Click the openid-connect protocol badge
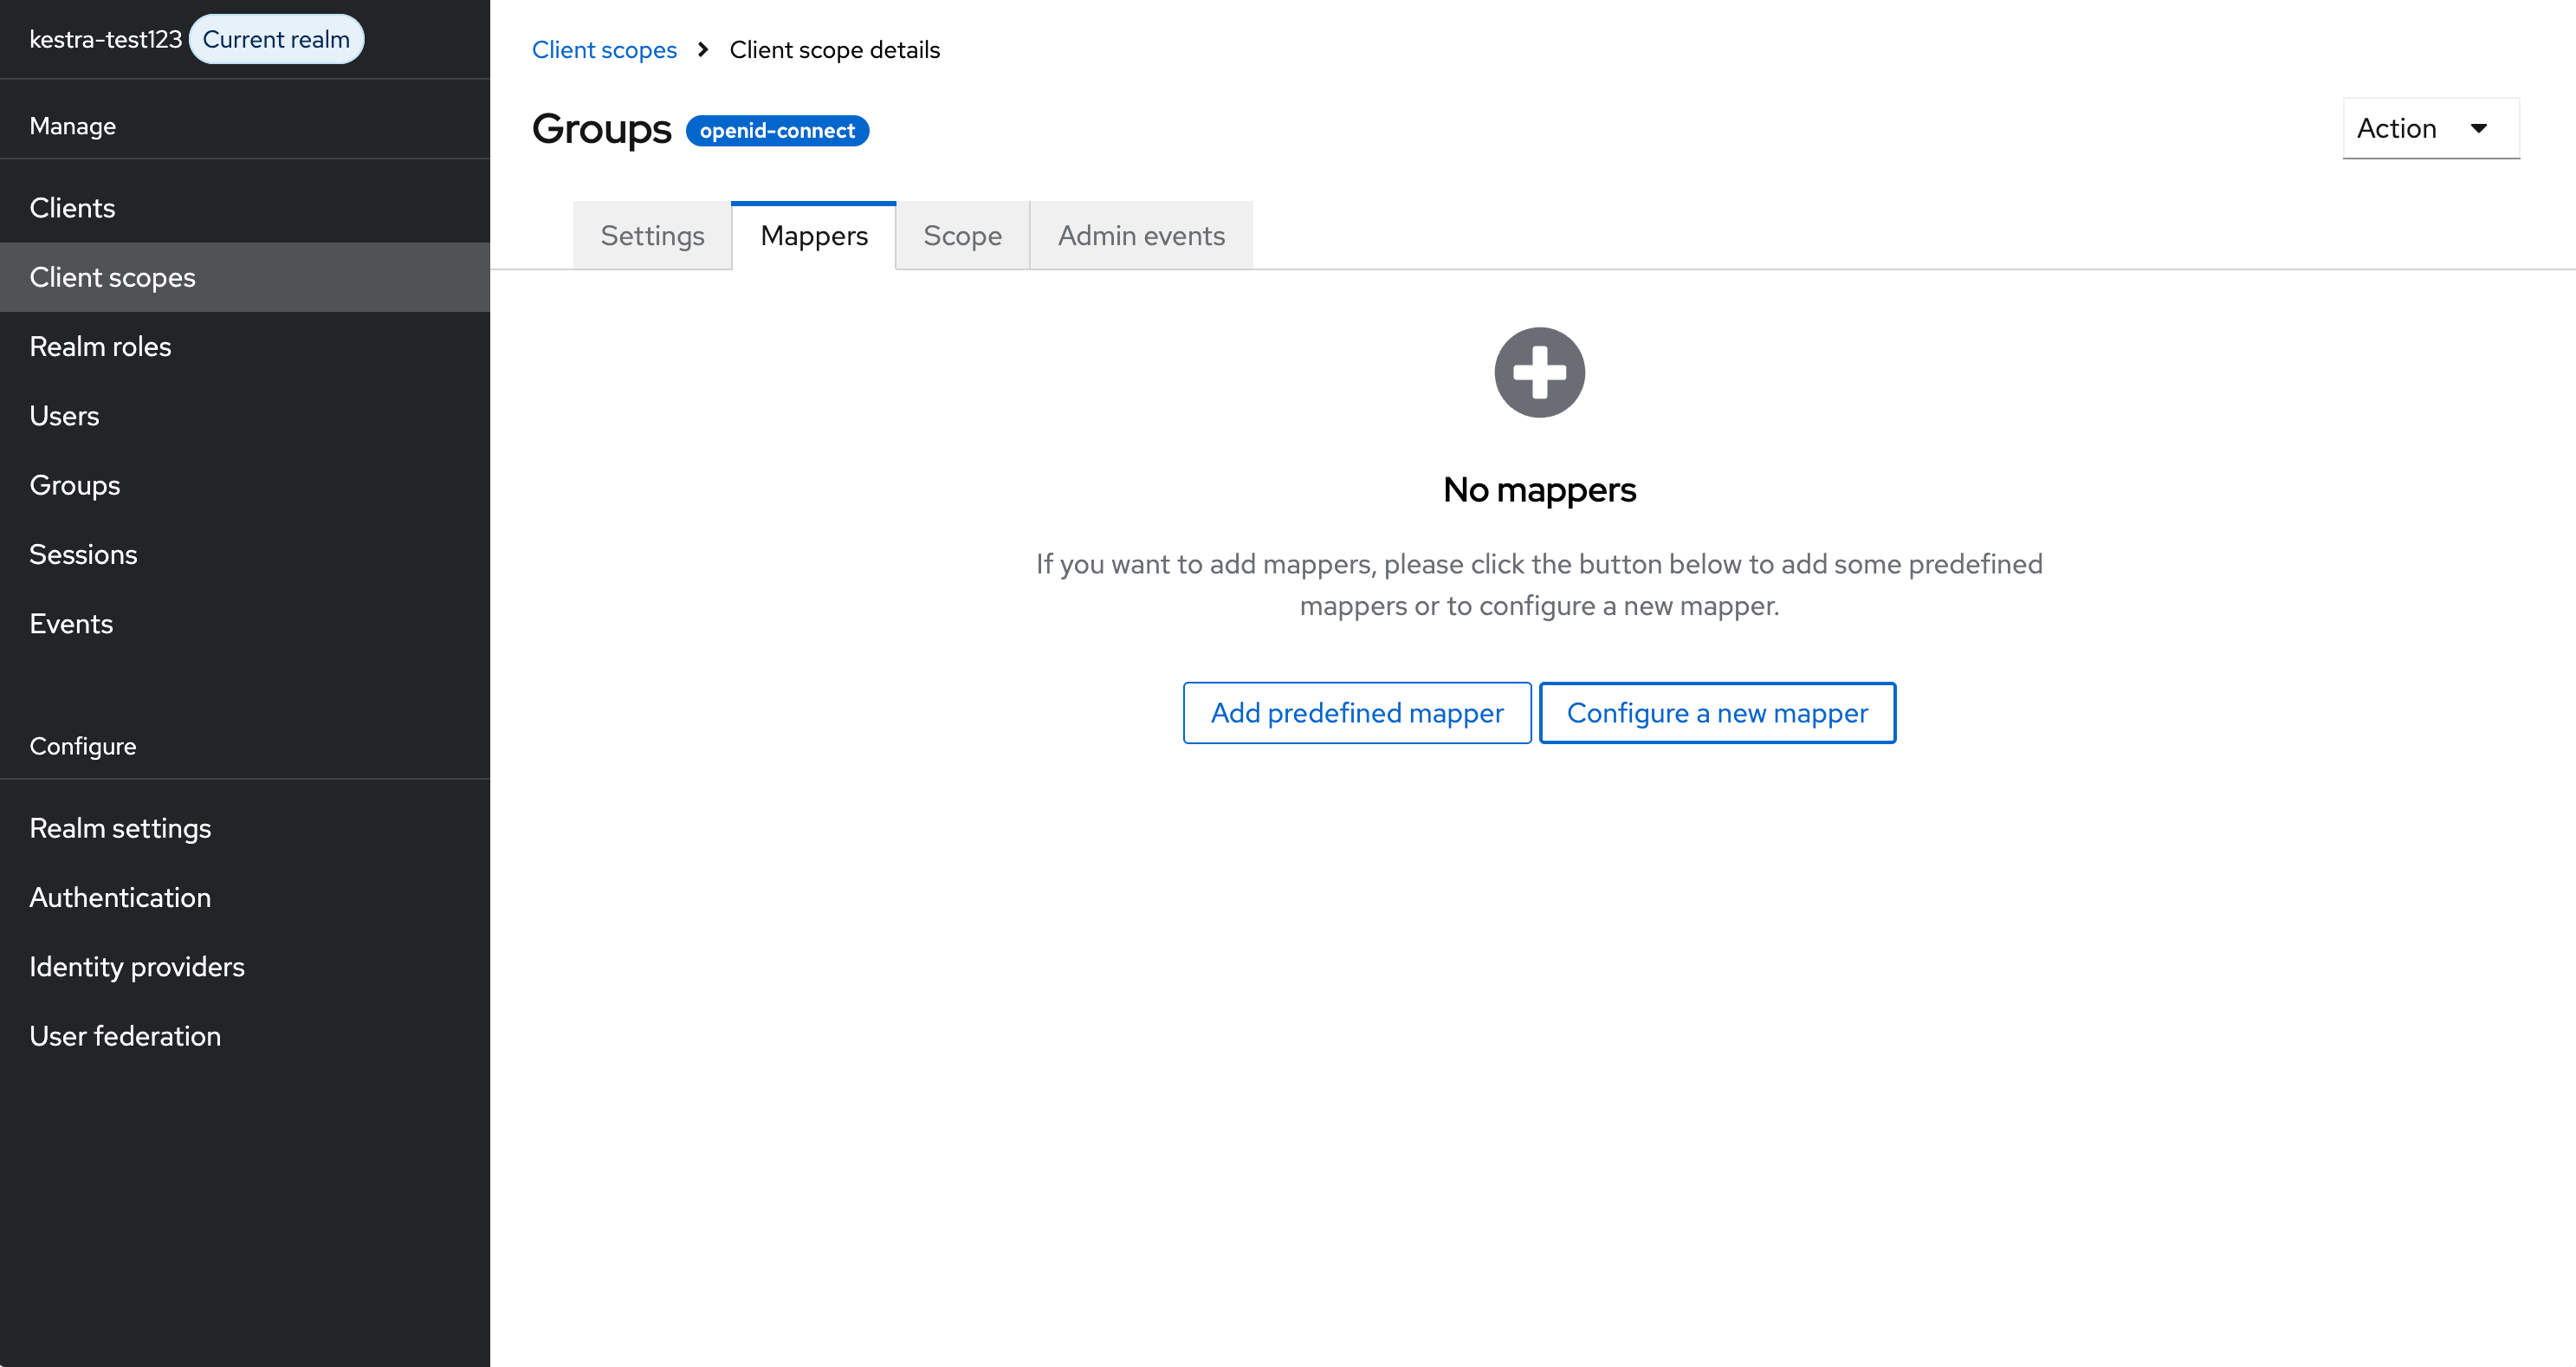2576x1367 pixels. pos(777,130)
